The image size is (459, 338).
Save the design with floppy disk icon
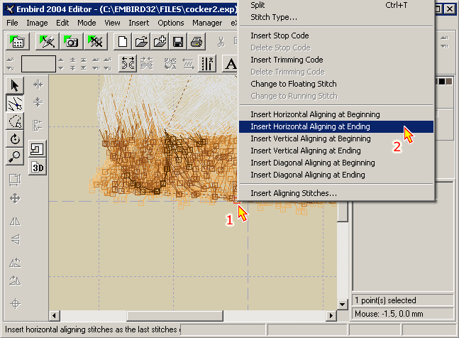tap(178, 42)
